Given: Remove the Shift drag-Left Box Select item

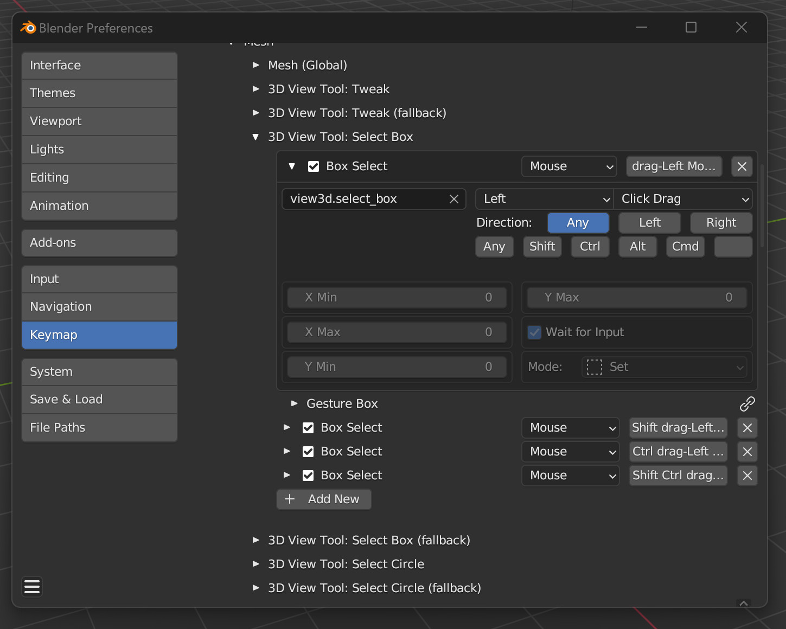Looking at the screenshot, I should tap(747, 428).
